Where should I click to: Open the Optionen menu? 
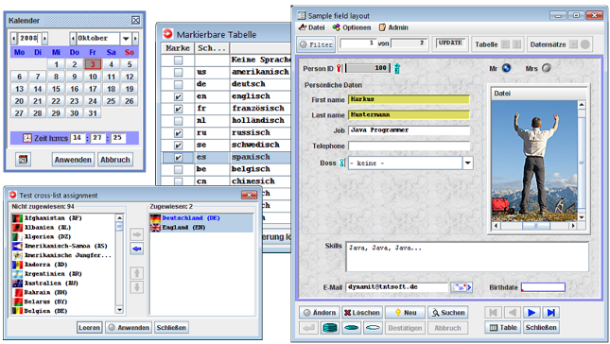tap(352, 27)
